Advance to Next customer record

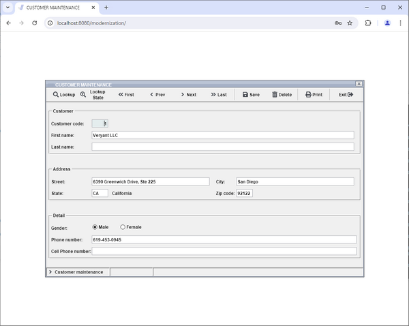188,95
